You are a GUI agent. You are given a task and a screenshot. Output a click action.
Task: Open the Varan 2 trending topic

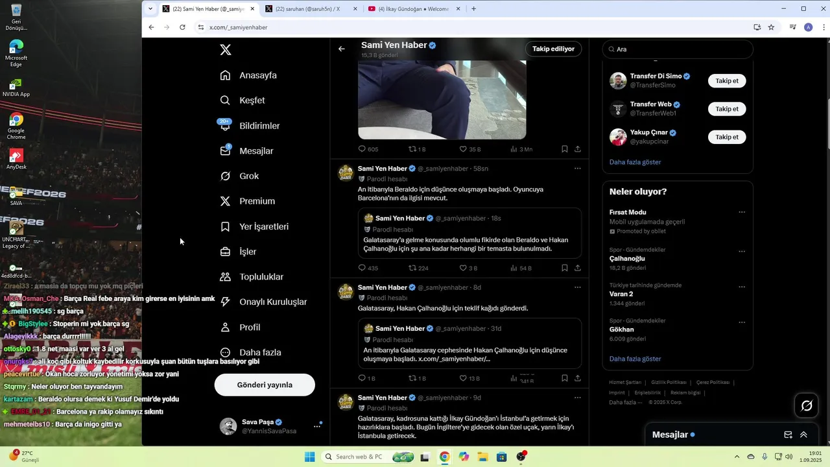(621, 294)
